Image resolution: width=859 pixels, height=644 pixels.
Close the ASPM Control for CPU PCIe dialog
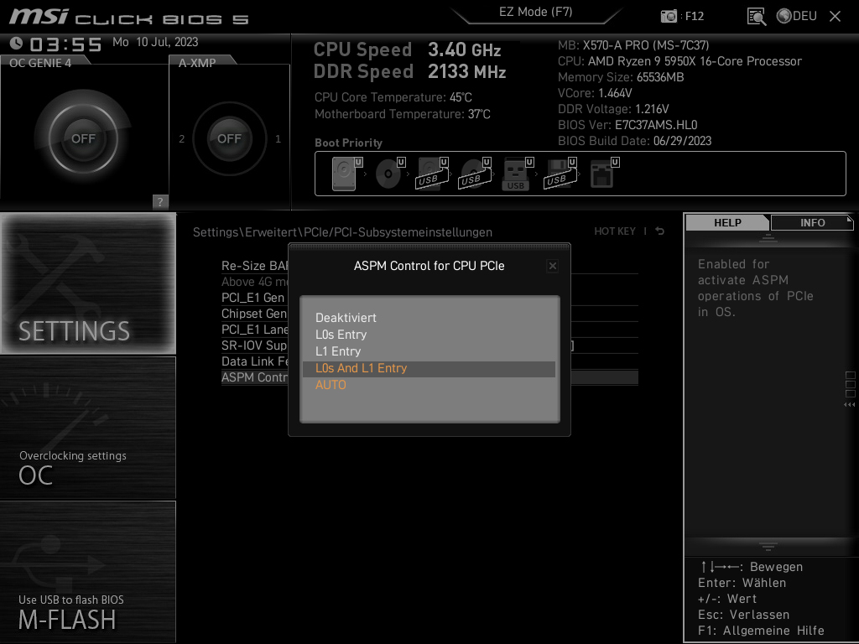coord(553,266)
